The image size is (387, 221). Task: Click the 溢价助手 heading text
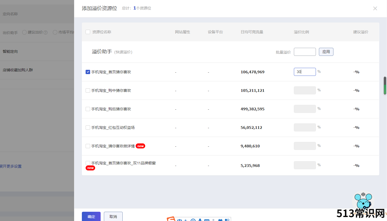[x=102, y=52]
